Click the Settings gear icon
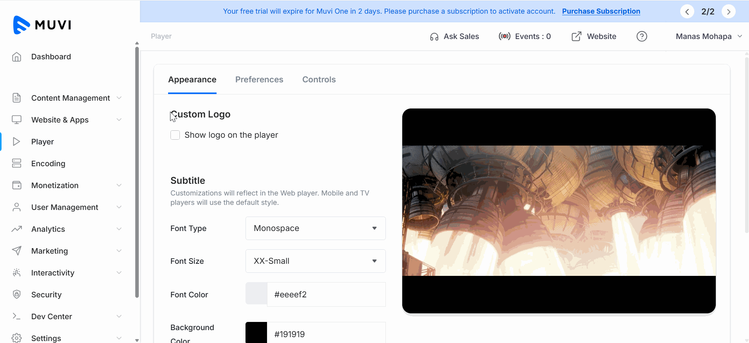Image resolution: width=749 pixels, height=343 pixels. point(16,338)
